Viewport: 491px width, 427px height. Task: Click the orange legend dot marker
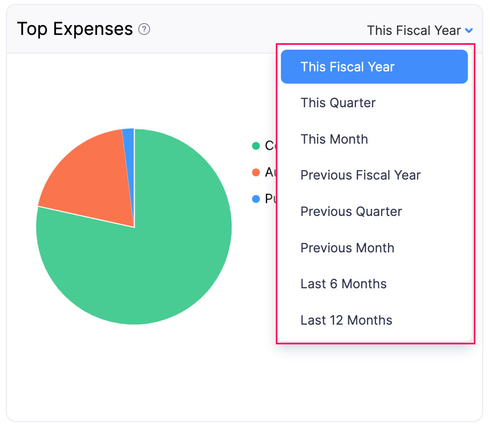[255, 172]
